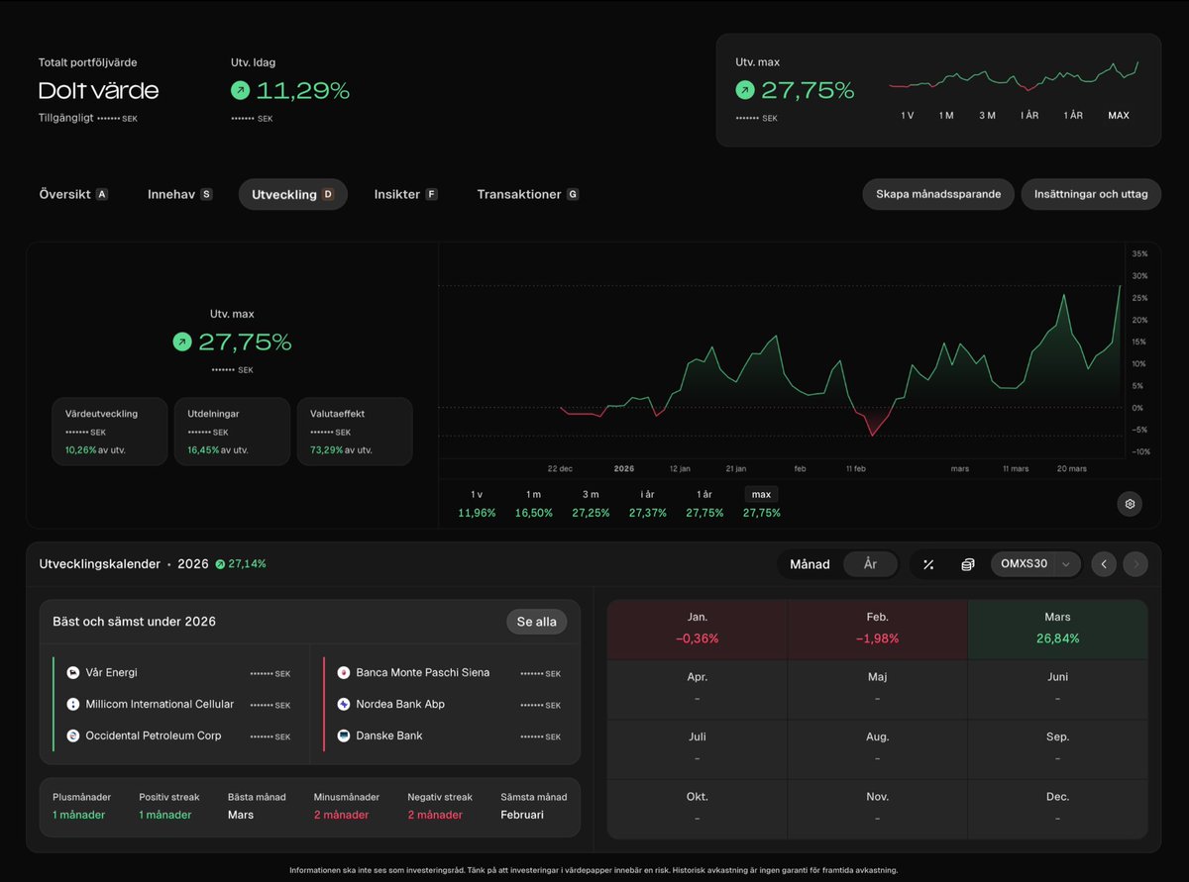Click Bästa månad Mars value
The height and width of the screenshot is (882, 1189).
pos(241,815)
